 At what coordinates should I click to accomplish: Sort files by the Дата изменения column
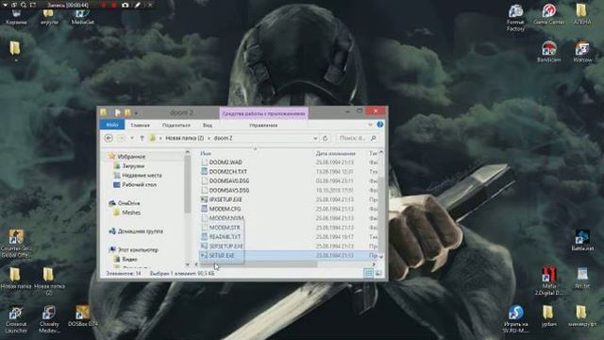[x=336, y=153]
